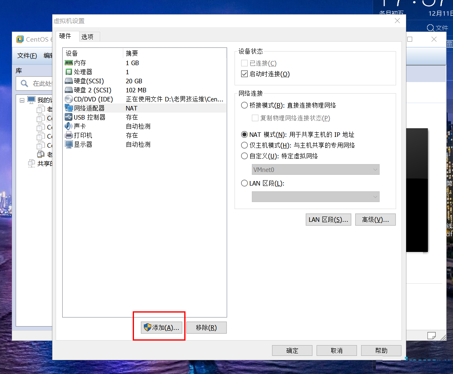Toggle the 启动时连接 checkbox
This screenshot has width=453, height=374.
pos(244,74)
